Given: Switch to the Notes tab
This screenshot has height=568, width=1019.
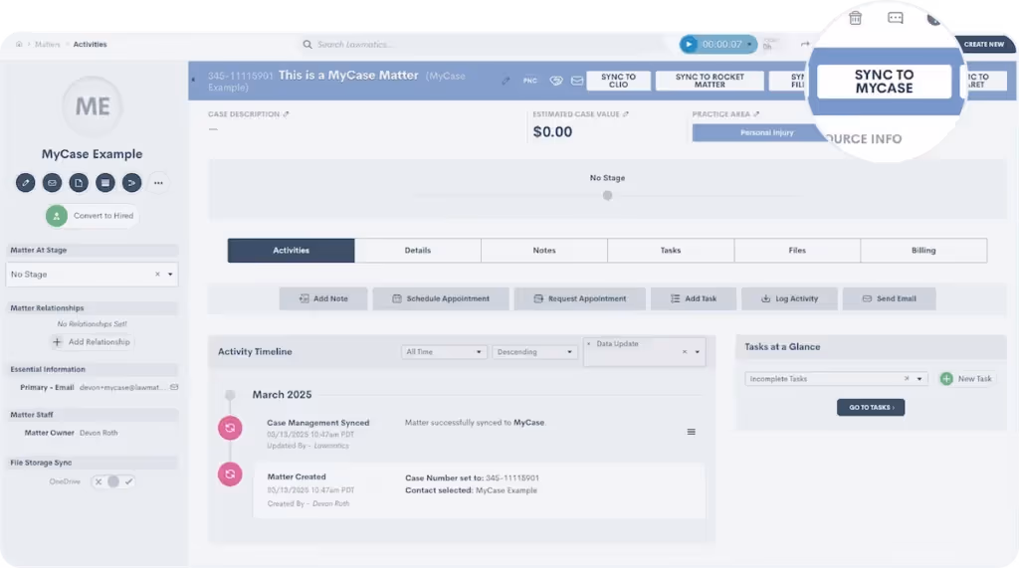Looking at the screenshot, I should click(544, 251).
